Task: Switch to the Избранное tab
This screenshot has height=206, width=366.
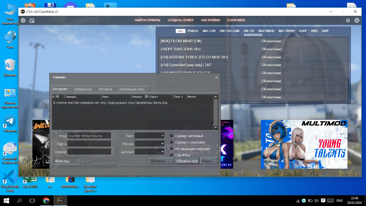Action: pyautogui.click(x=83, y=89)
